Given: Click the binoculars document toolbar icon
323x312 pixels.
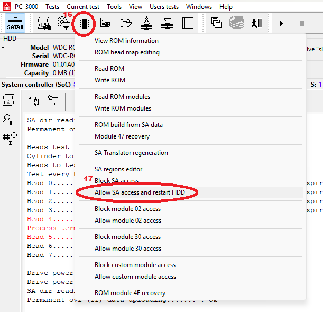Looking at the screenshot, I should pyautogui.click(x=45, y=24).
